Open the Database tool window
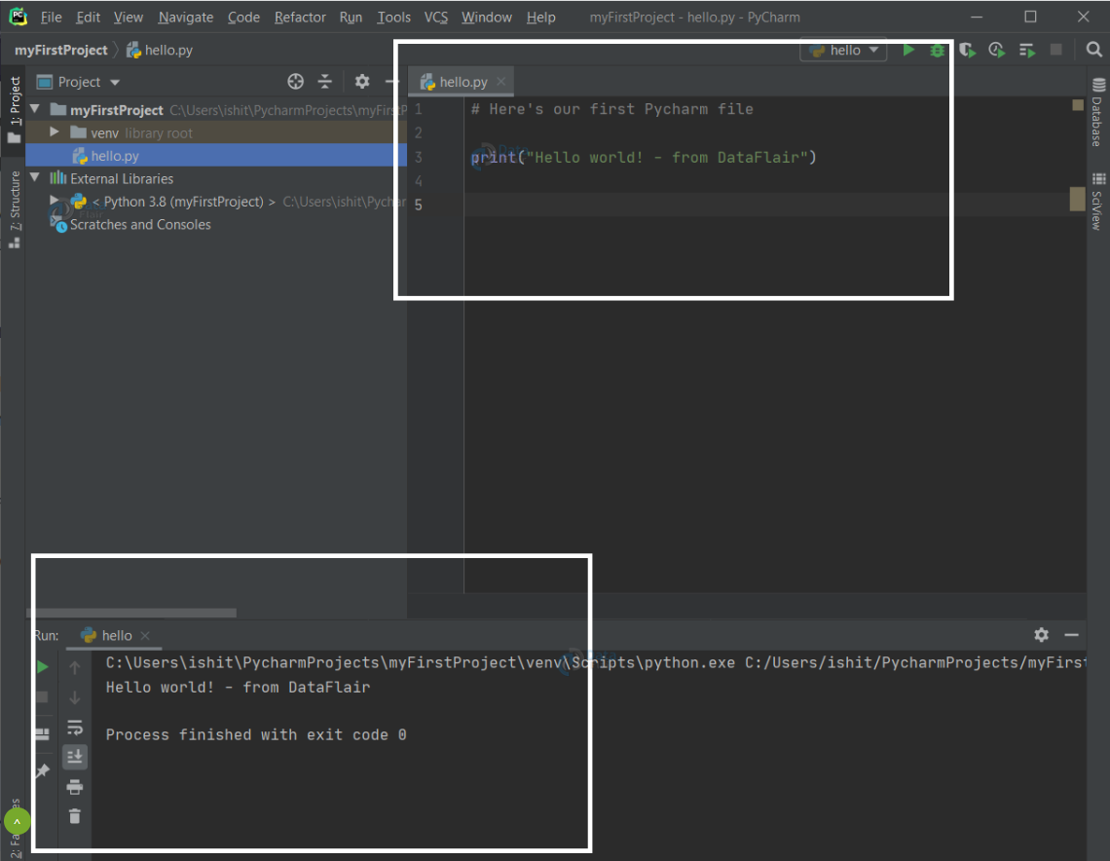Image resolution: width=1110 pixels, height=861 pixels. [x=1098, y=111]
